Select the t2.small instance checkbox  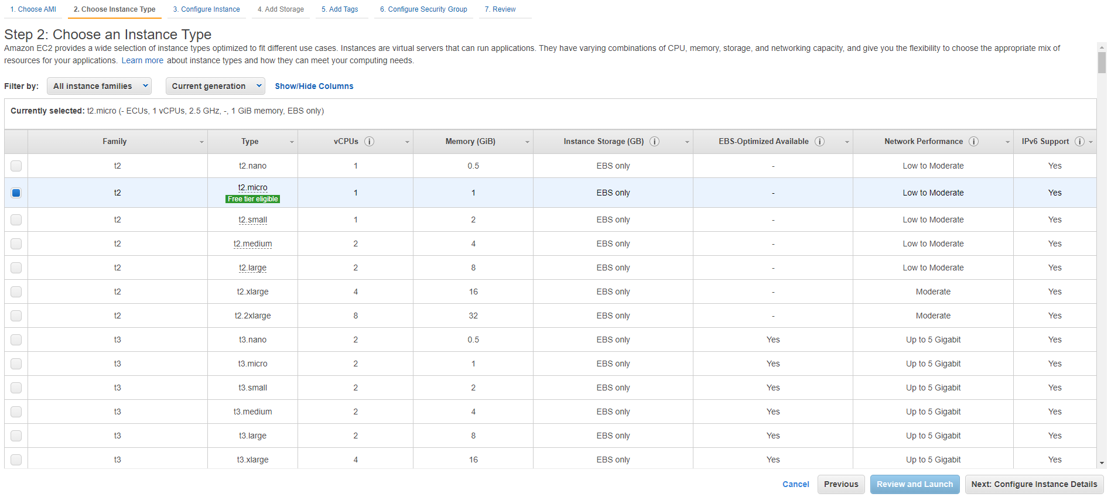coord(16,220)
